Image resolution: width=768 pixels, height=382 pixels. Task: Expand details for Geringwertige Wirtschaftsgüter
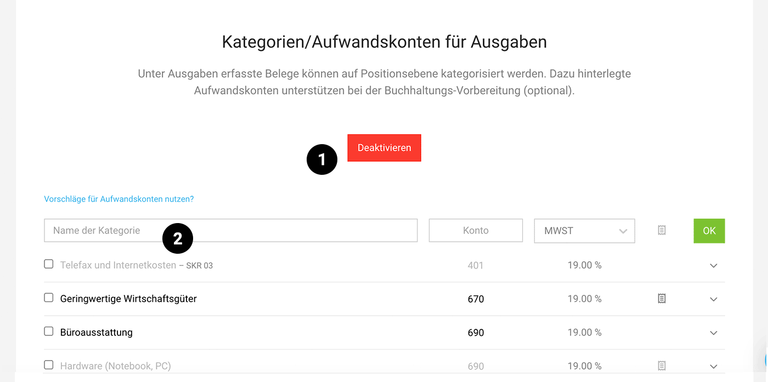(713, 299)
